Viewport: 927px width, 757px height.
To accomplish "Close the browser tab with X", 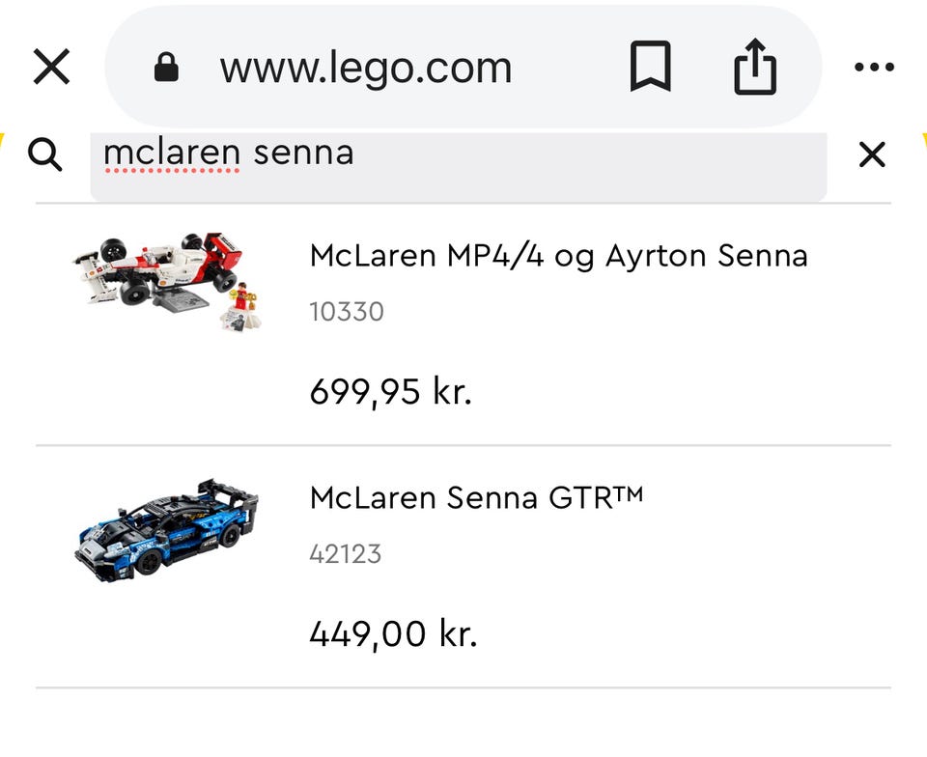I will (x=51, y=68).
